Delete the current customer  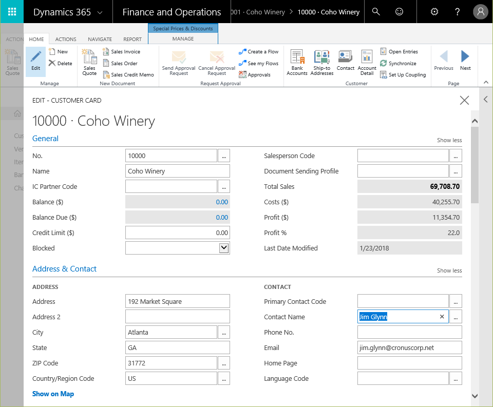tap(61, 63)
